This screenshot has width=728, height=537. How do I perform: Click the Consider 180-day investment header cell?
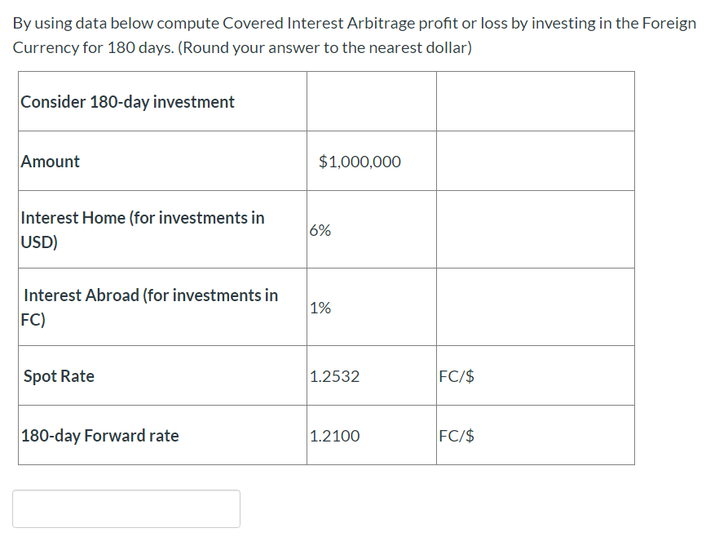(128, 101)
